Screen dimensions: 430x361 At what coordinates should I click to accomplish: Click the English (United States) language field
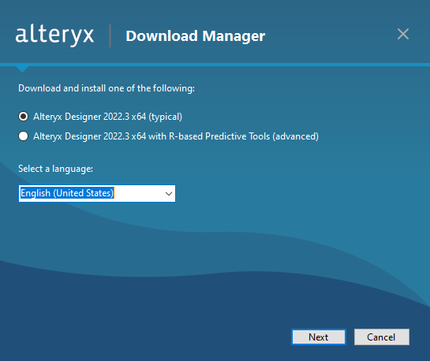tap(97, 194)
